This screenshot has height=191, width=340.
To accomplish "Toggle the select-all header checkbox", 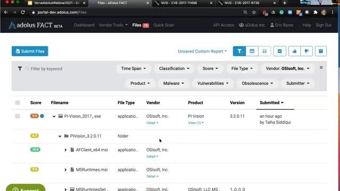I will [x=18, y=102].
